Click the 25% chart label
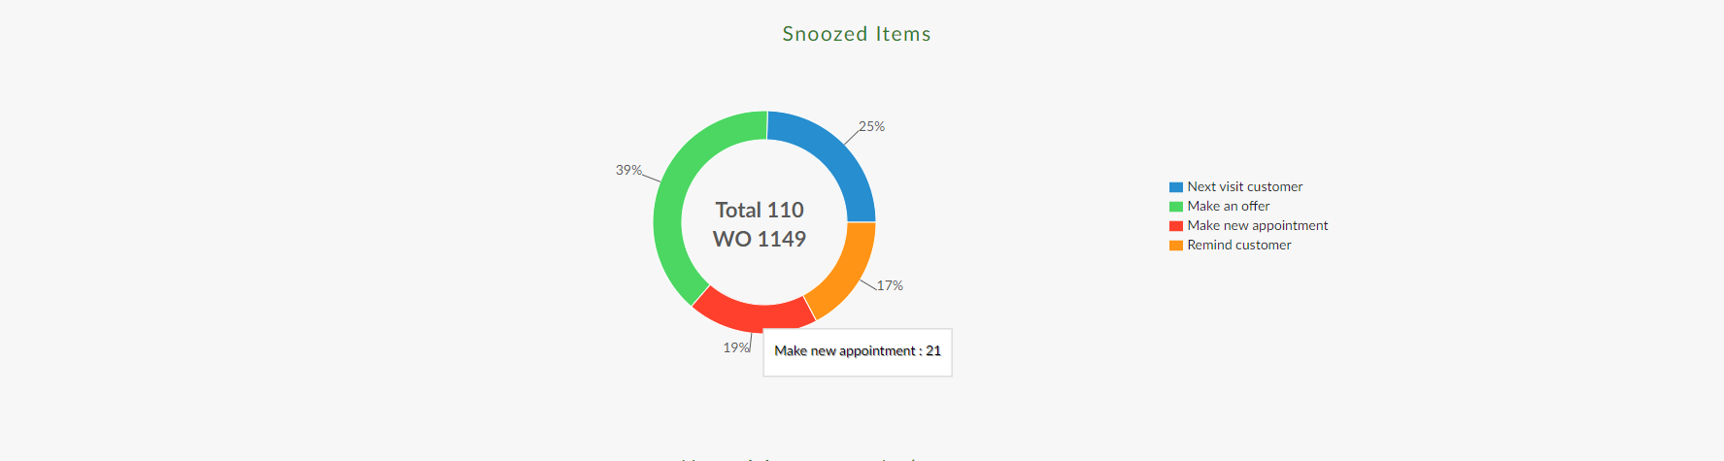1724x461 pixels. click(871, 126)
